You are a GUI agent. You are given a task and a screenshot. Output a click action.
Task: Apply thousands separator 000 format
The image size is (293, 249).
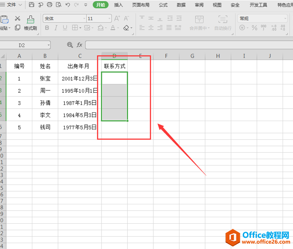pos(264,28)
